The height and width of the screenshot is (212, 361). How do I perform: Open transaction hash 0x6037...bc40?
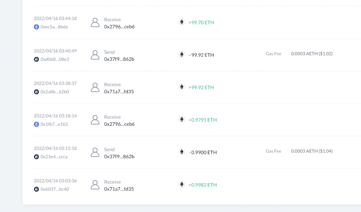[55, 189]
